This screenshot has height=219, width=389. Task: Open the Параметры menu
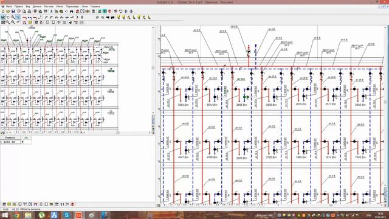(x=72, y=7)
